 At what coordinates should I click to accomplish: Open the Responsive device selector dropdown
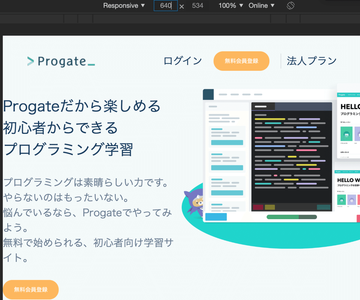(124, 5)
